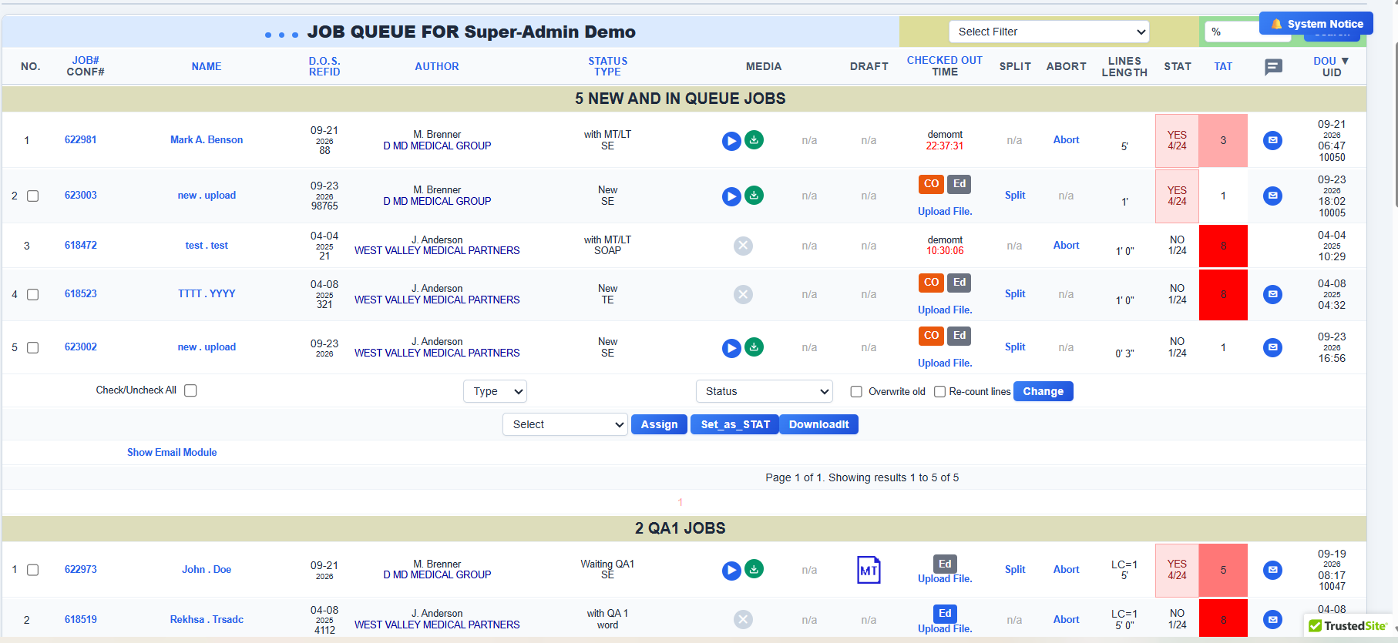Click disabled media icon for job 618472
This screenshot has height=643, width=1398.
pos(743,246)
